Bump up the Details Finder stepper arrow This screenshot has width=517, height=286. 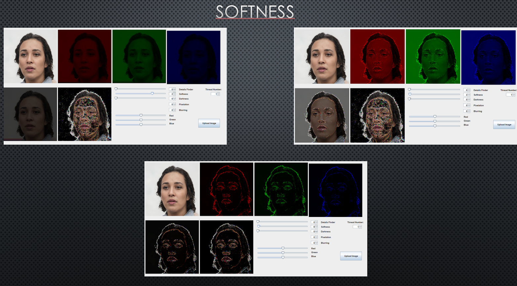pos(316,221)
